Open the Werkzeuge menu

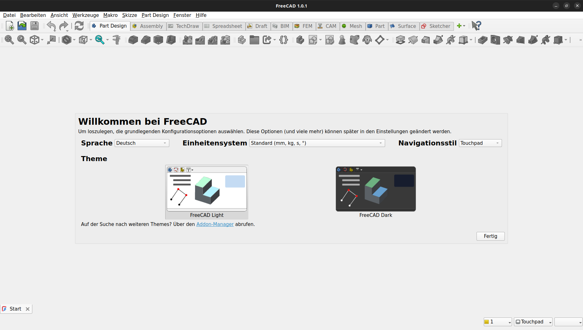tap(85, 15)
